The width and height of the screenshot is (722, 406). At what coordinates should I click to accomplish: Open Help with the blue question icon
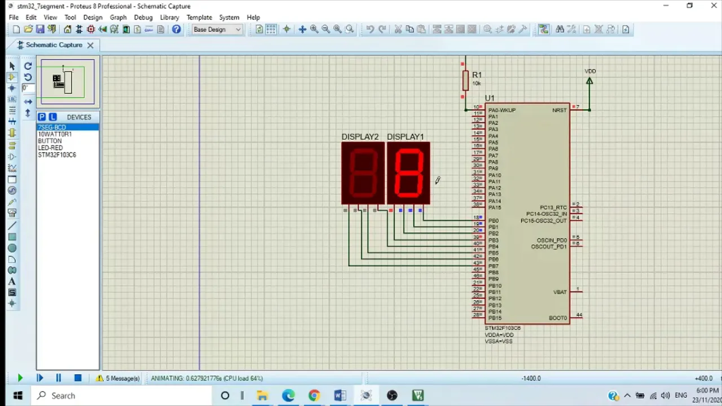(x=177, y=29)
